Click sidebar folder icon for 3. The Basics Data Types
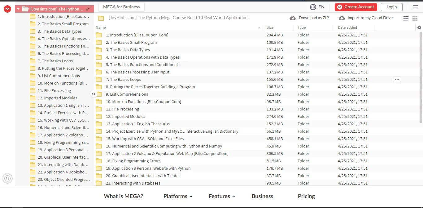 33,31
